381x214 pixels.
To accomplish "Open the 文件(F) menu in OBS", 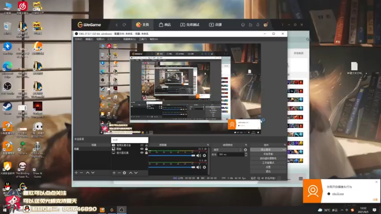I will (79, 39).
